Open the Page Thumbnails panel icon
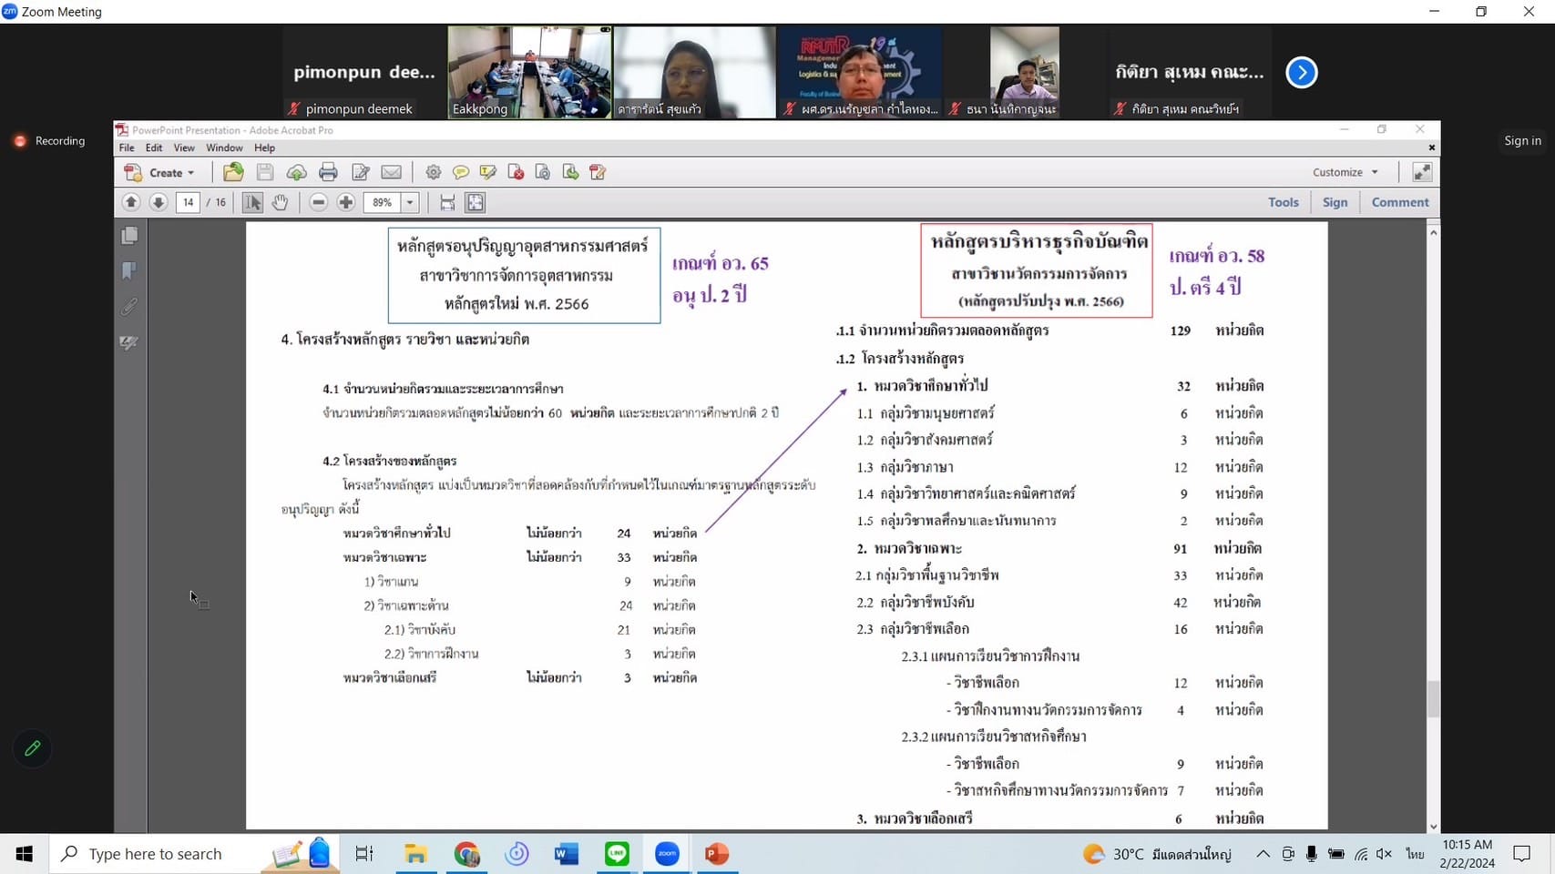The image size is (1555, 874). tap(129, 236)
